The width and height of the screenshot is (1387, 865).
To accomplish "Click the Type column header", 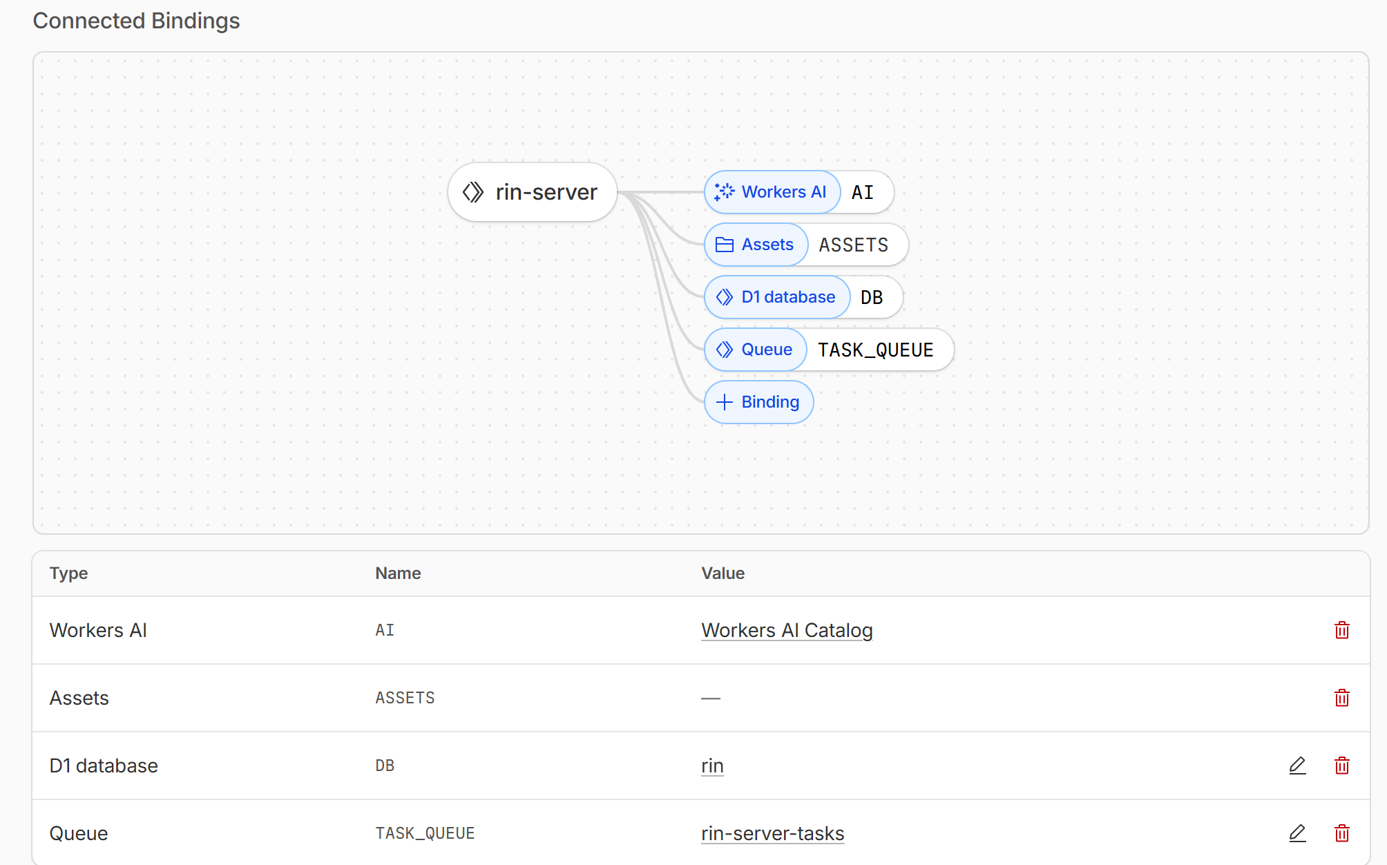I will pos(68,573).
